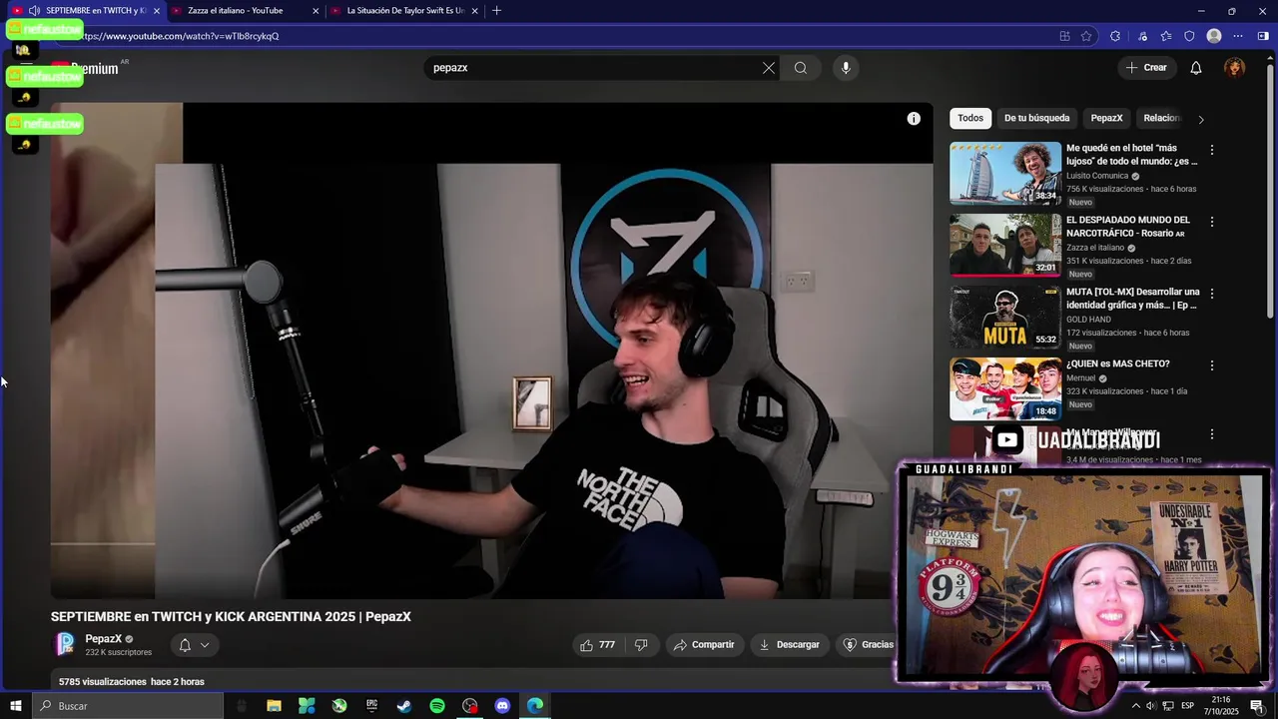Select the PepazX filter chip
The image size is (1278, 719).
coord(1106,118)
